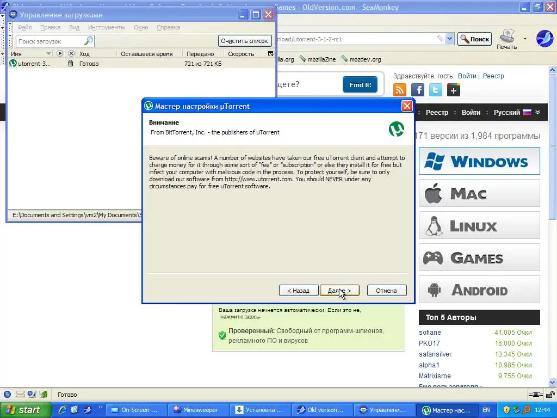Click the magnifier icon in downloads search
Image resolution: width=557 pixels, height=418 pixels.
click(x=89, y=41)
